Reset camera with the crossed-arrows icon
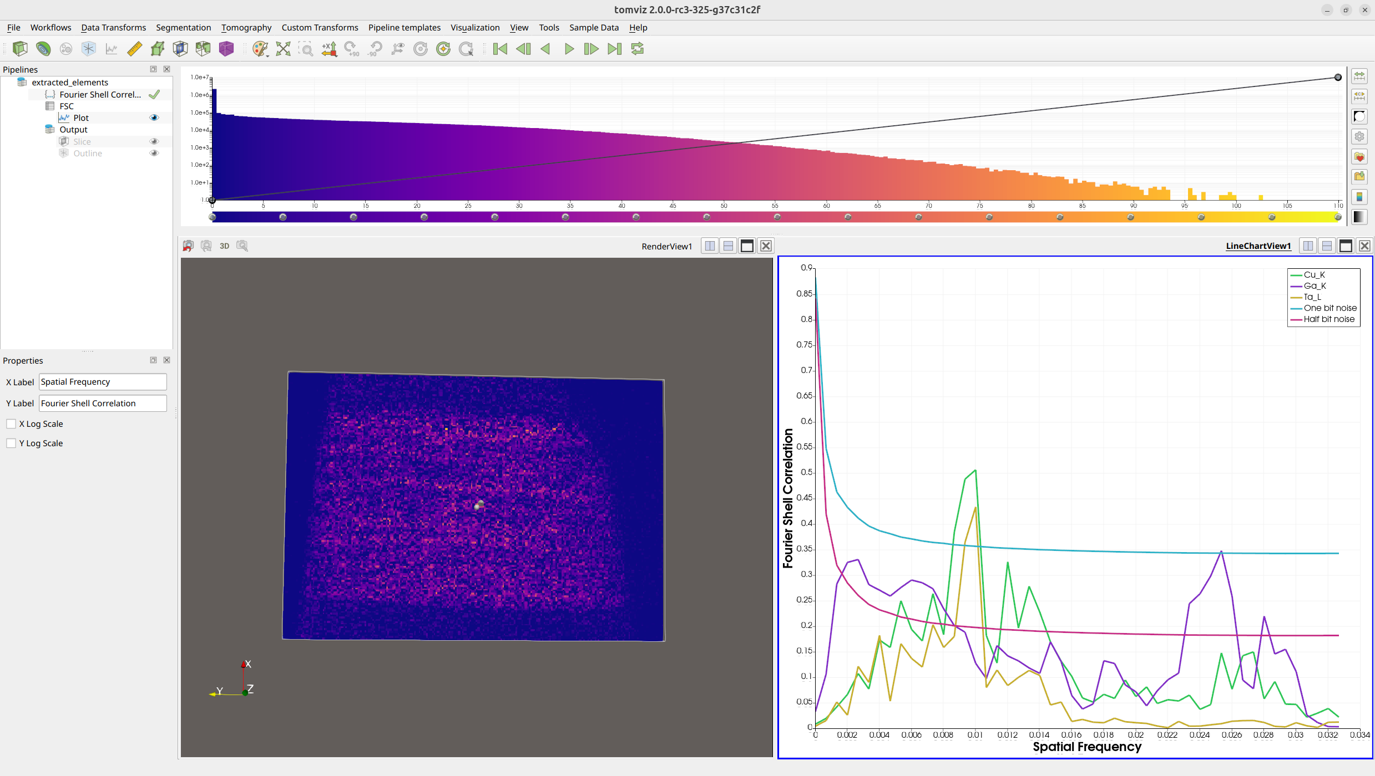Screen dimensions: 1375x776 pyautogui.click(x=284, y=49)
